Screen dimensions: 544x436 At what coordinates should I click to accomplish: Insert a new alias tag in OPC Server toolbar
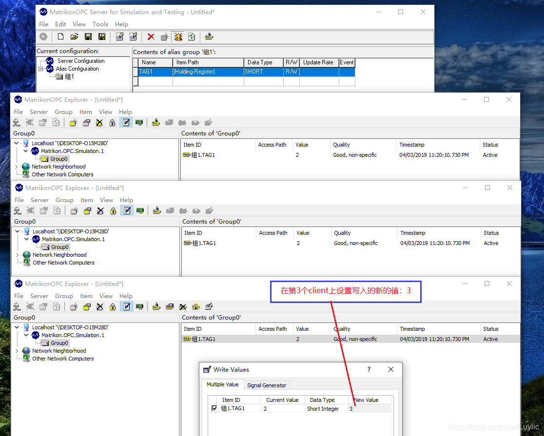(x=209, y=37)
